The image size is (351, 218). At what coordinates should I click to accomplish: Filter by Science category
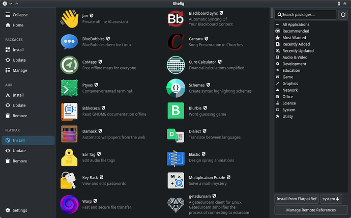click(x=311, y=103)
